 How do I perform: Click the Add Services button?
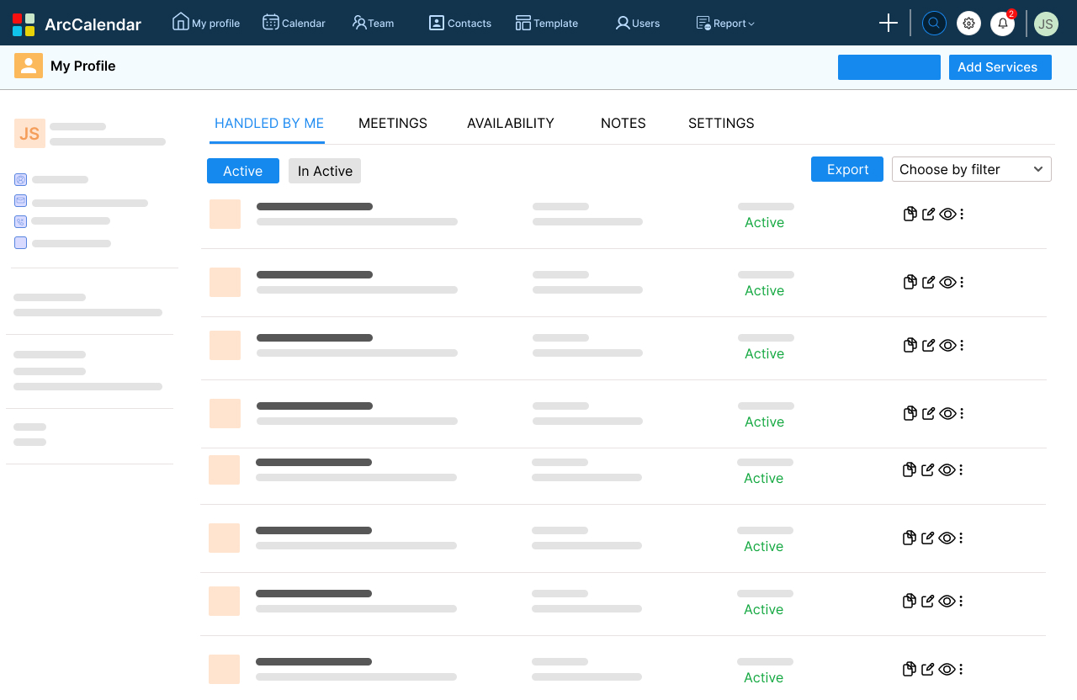point(1000,67)
